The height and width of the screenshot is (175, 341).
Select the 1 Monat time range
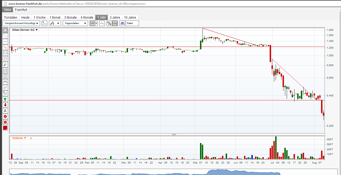click(55, 17)
